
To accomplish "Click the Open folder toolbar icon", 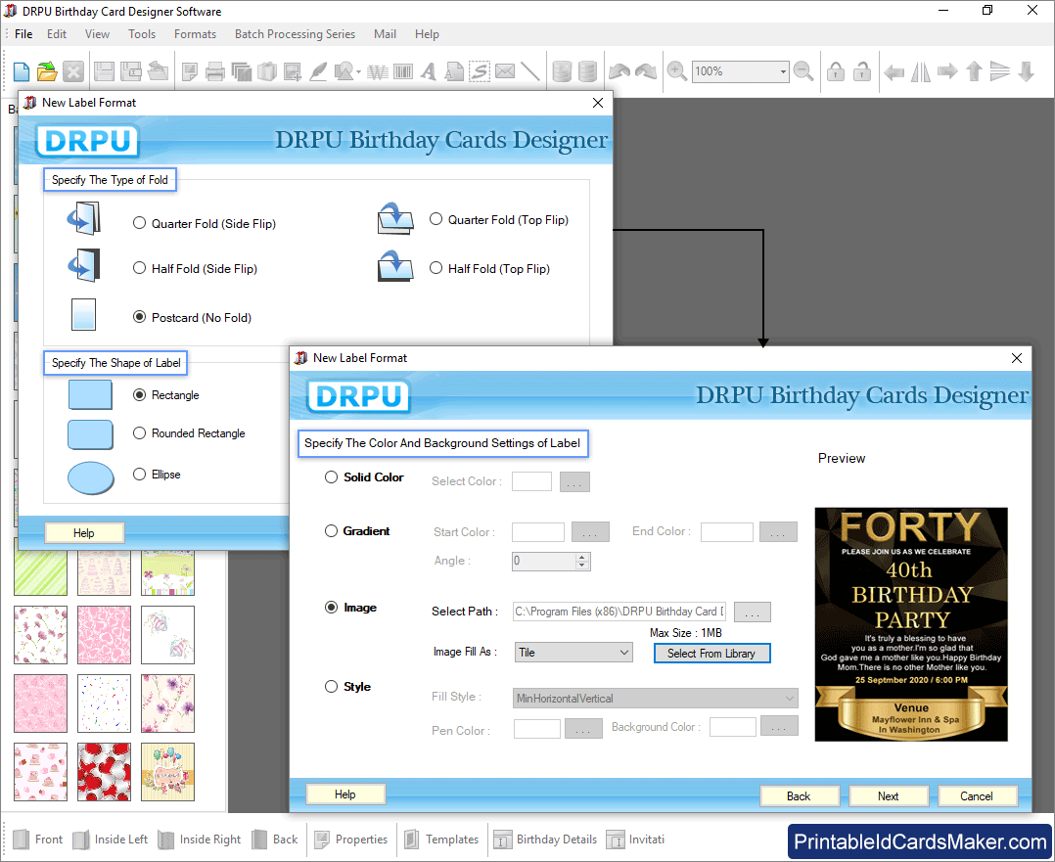I will 47,71.
